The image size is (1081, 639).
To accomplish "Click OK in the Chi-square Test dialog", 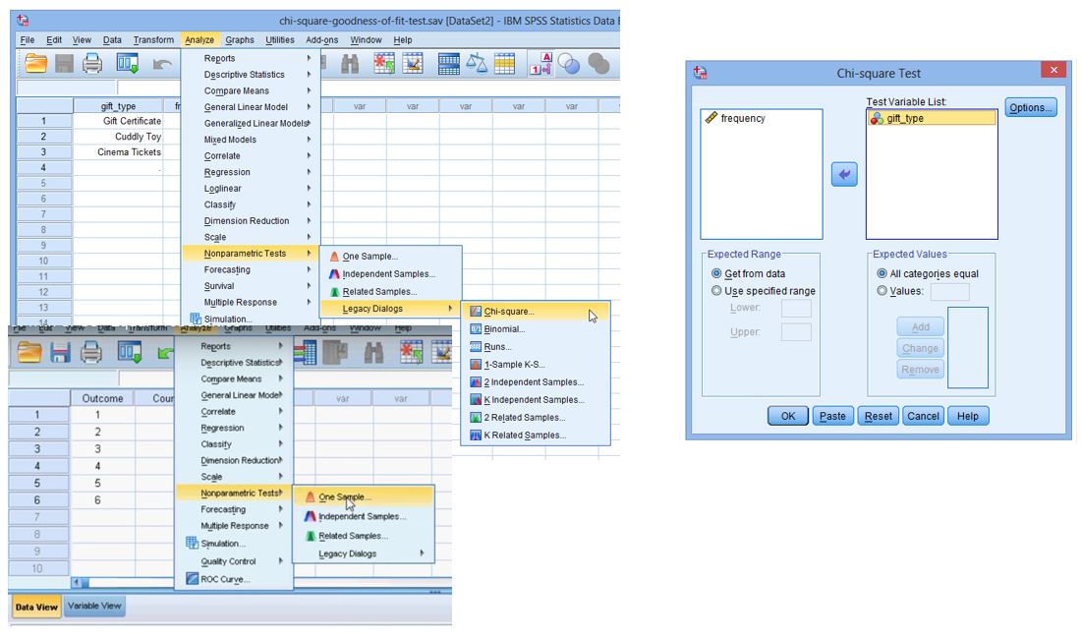I will (x=788, y=417).
